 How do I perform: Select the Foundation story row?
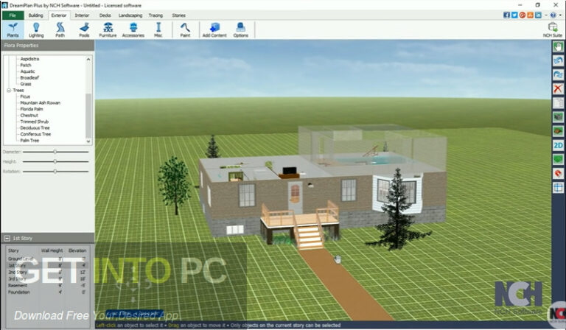(x=47, y=292)
